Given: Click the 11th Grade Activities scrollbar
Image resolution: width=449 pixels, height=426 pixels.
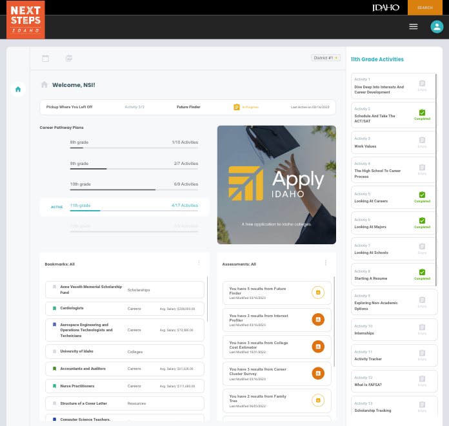Looking at the screenshot, I should pos(436,180).
